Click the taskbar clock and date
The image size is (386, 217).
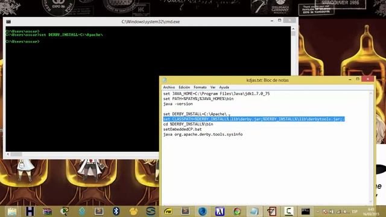pyautogui.click(x=371, y=212)
